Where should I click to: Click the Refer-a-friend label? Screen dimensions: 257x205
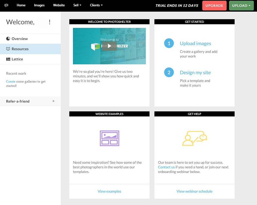click(18, 101)
